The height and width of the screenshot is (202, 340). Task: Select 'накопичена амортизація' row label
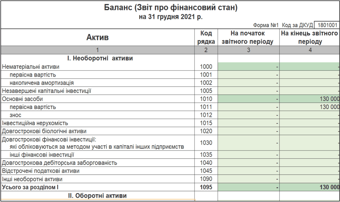(x=42, y=83)
